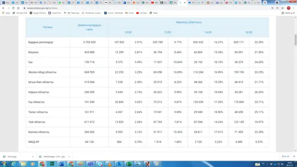Open options for the first downloaded jpg

point(33,157)
